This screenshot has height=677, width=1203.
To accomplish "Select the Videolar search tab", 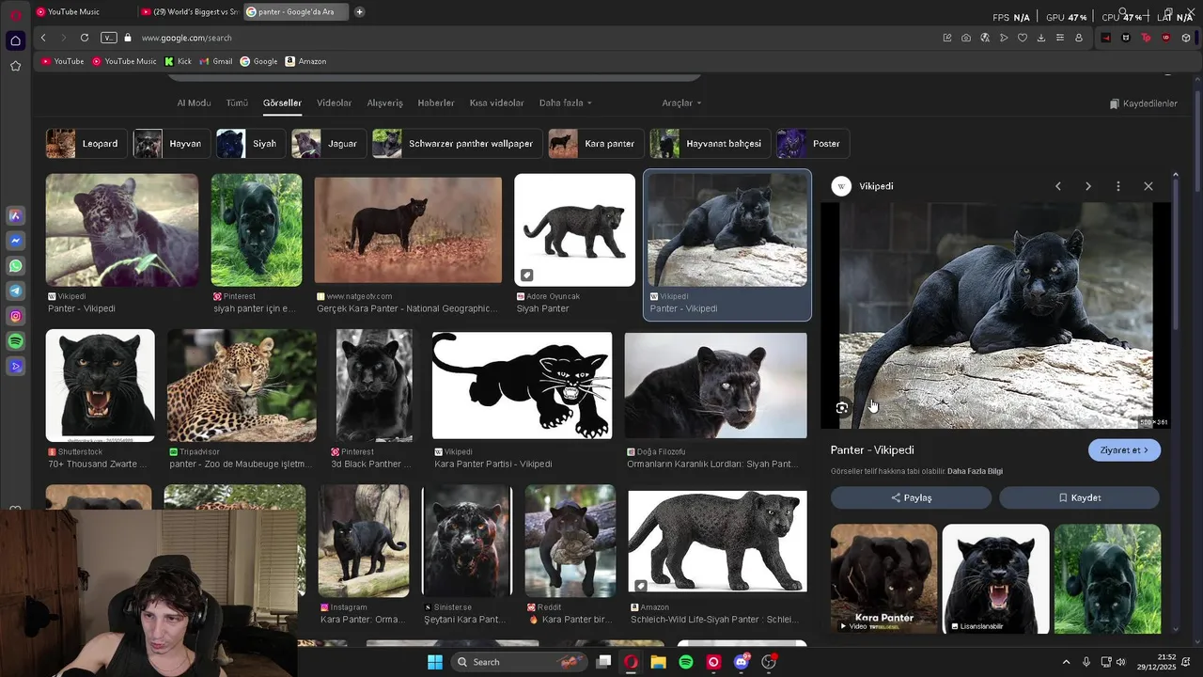I will coord(334,102).
